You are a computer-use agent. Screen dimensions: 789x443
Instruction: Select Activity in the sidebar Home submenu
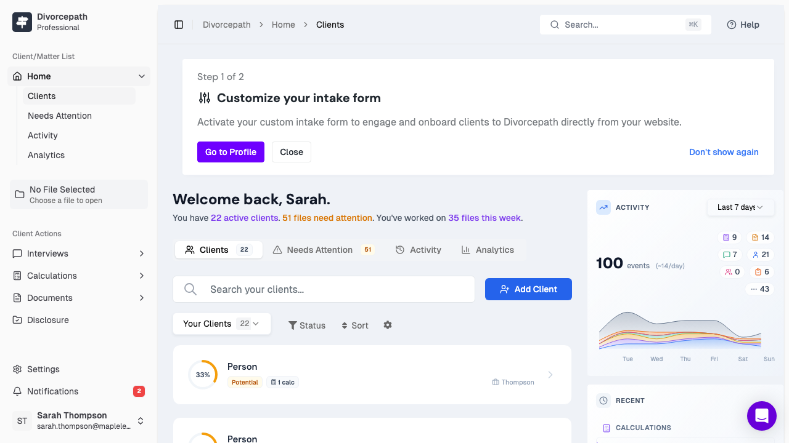click(x=80, y=135)
